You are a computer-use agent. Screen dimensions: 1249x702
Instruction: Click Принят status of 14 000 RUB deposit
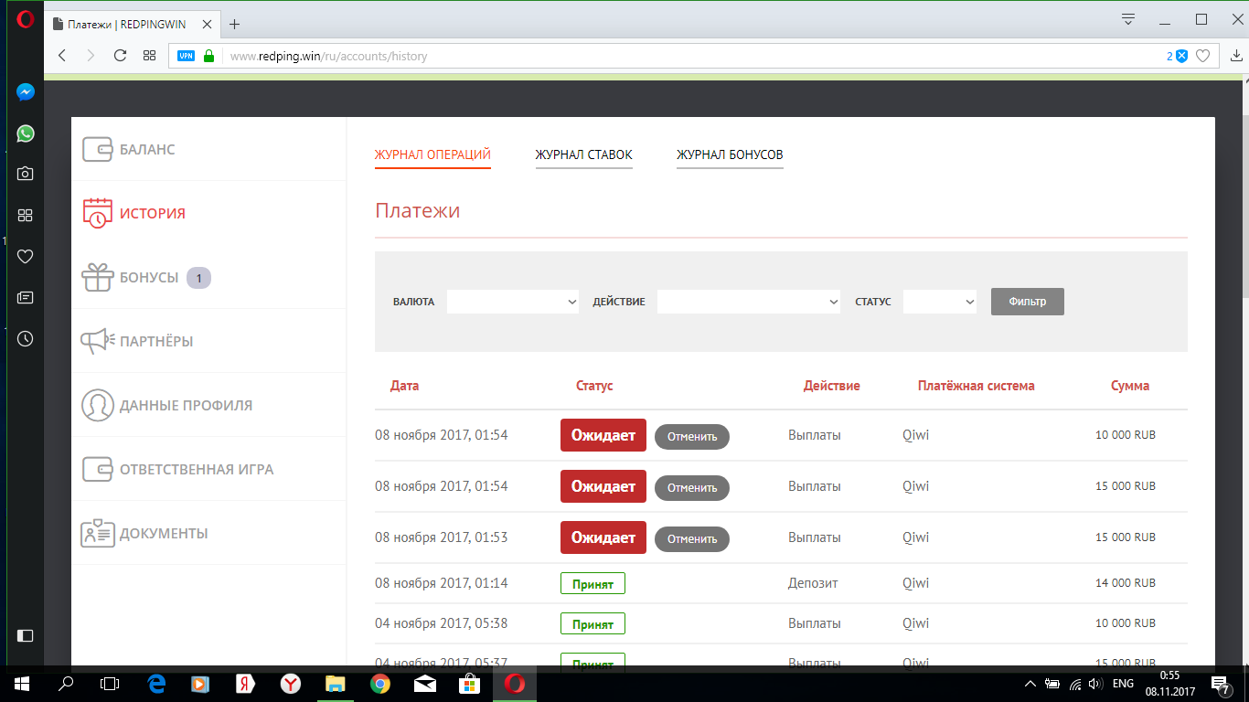592,583
